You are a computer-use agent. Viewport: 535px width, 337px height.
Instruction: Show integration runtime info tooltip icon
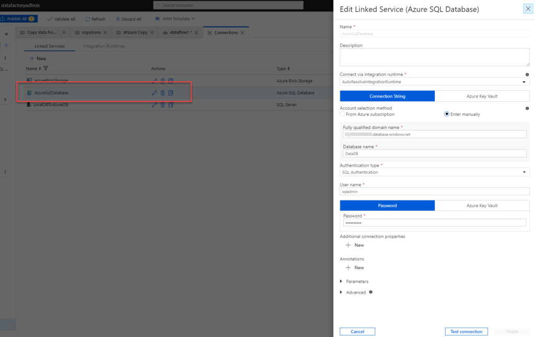tap(527, 75)
